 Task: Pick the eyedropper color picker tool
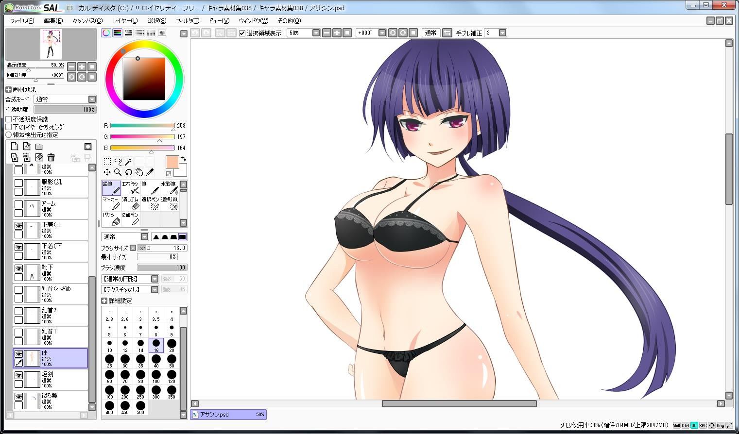click(x=150, y=172)
